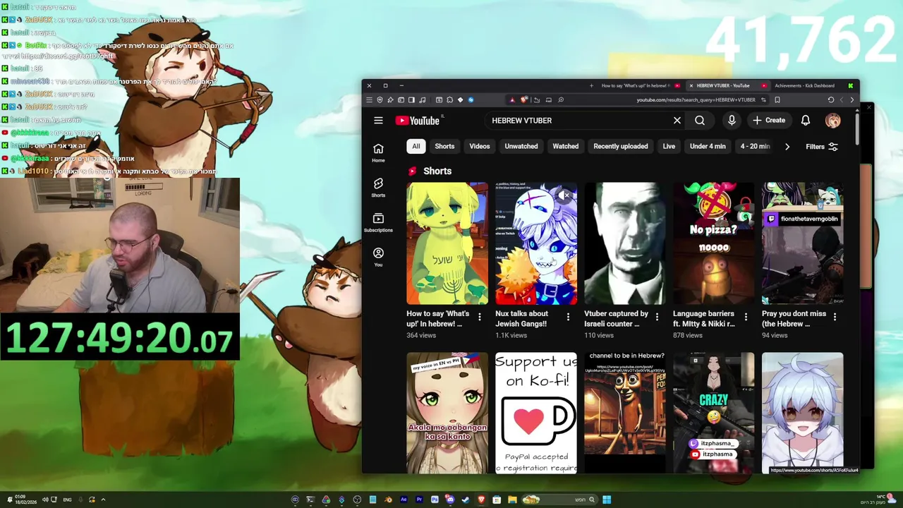
Task: Open Brave Shields lion icon
Action: click(x=523, y=99)
